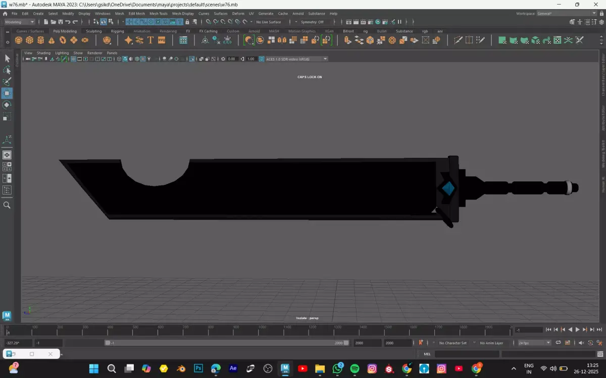Create a polygon cylinder from the shelf
This screenshot has height=378, width=606.
(40, 40)
